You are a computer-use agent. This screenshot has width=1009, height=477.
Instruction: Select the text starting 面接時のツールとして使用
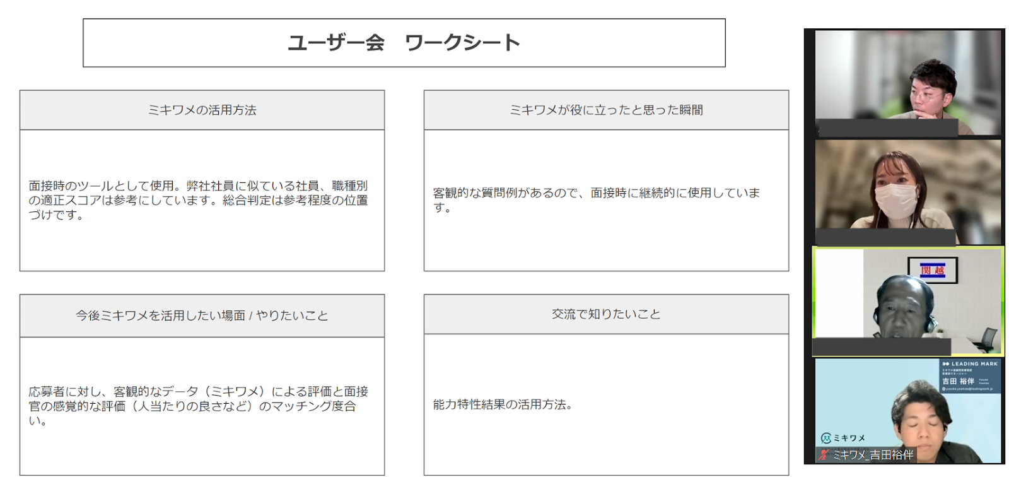(198, 200)
